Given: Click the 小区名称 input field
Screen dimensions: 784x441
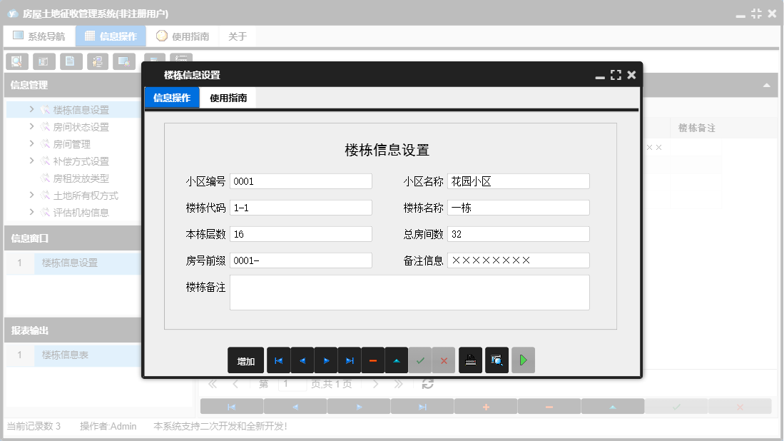Looking at the screenshot, I should (519, 181).
